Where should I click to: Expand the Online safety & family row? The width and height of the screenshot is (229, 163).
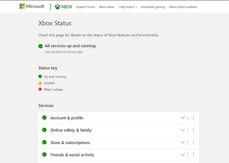[182, 130]
